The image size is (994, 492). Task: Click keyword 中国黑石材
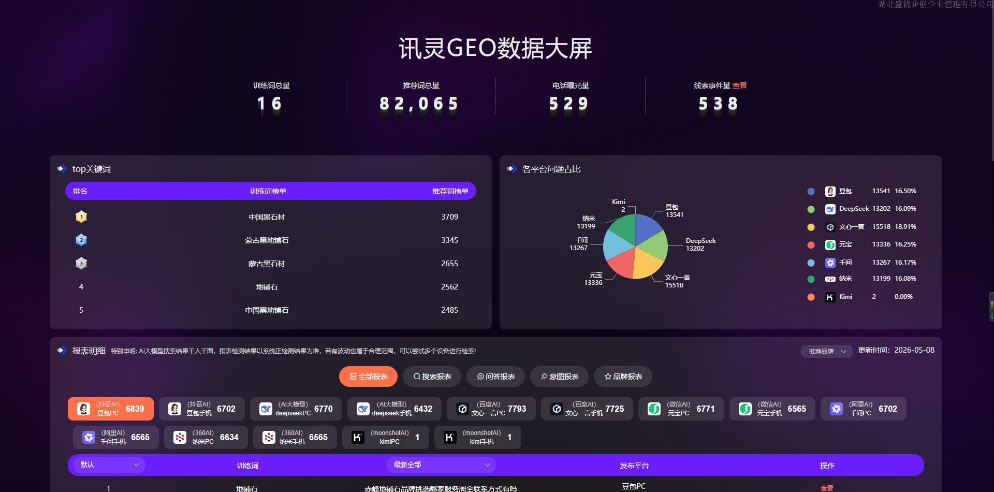267,217
